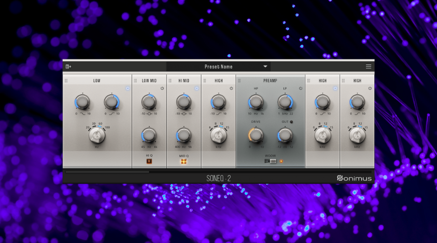The image size is (437, 243).
Task: Click gain knob of the last HIGH module
Action: pos(357,102)
